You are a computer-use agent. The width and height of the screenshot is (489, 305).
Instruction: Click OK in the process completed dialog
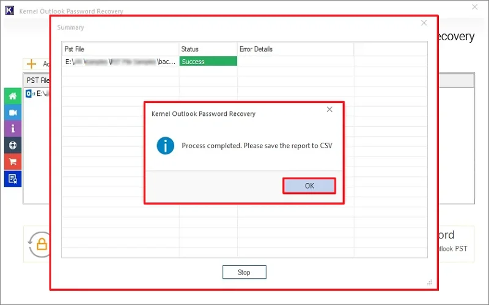[x=309, y=186]
